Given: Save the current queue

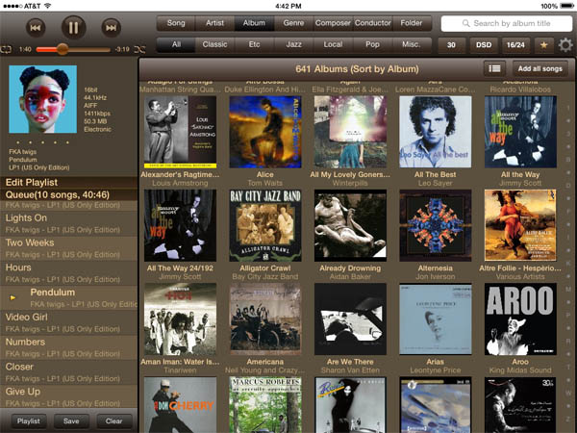Looking at the screenshot, I should tap(71, 420).
